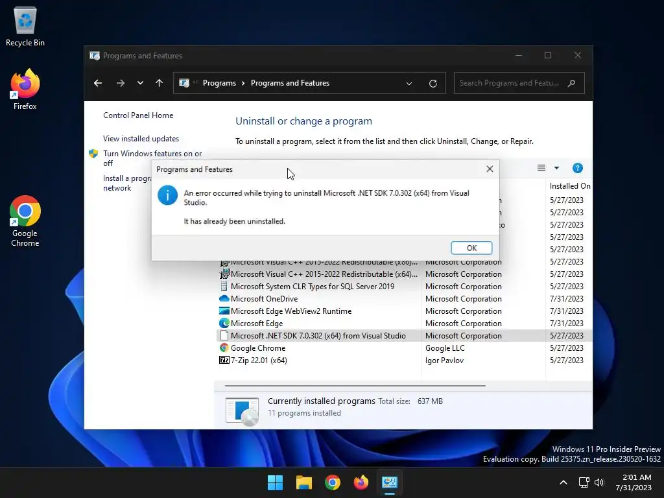Go up one level with the up arrow
The width and height of the screenshot is (664, 498).
(x=160, y=83)
